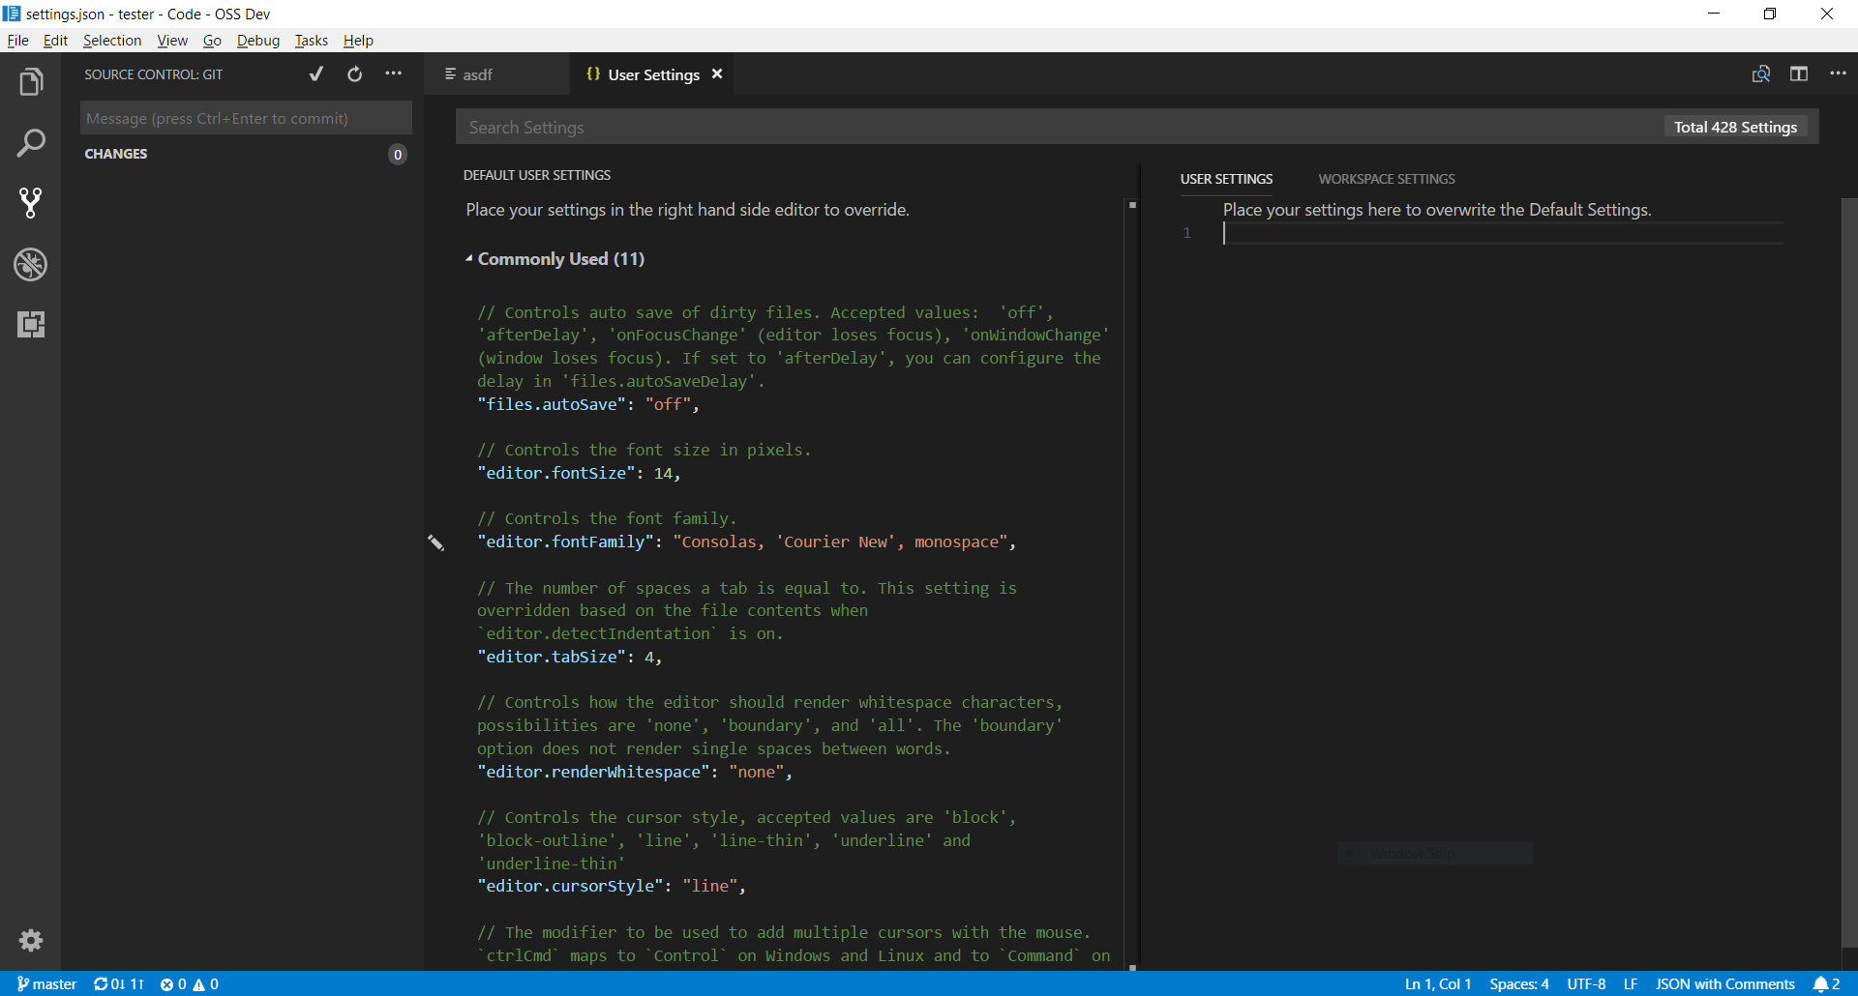Open the Help menu
1858x996 pixels.
tap(358, 41)
